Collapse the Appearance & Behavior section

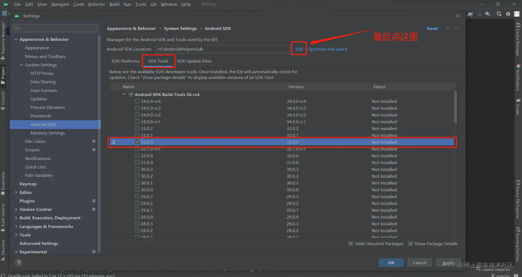[x=16, y=39]
